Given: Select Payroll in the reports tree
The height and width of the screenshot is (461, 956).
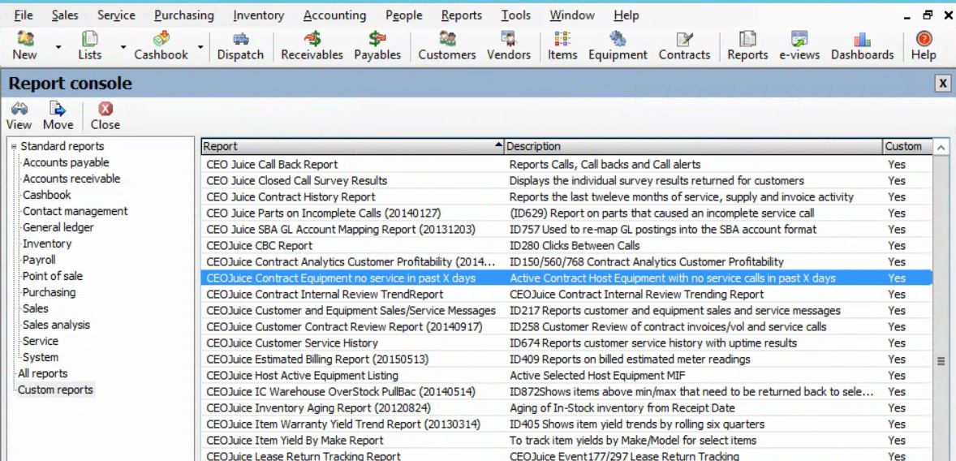Looking at the screenshot, I should tap(39, 260).
